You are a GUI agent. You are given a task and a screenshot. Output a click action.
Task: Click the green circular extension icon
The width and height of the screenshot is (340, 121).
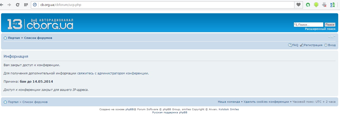[308, 5]
